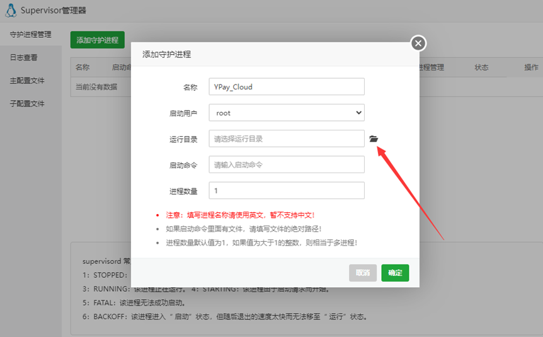Open the 启动用户 root dropdown

287,113
